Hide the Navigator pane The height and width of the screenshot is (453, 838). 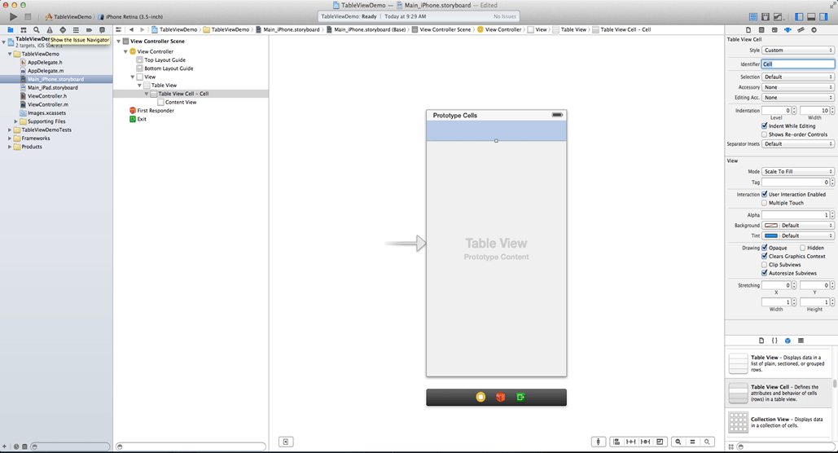(x=799, y=16)
